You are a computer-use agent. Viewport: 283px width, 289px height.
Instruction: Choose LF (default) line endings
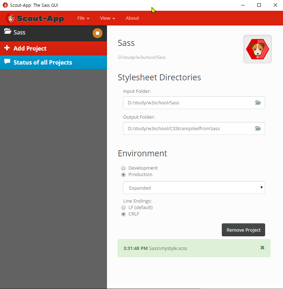click(x=123, y=208)
